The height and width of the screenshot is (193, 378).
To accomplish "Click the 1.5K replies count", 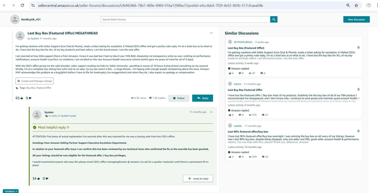I will click(x=157, y=98).
